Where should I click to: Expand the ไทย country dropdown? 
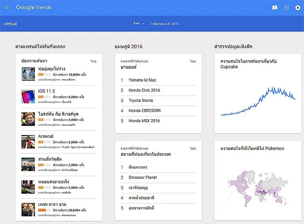click(x=139, y=24)
